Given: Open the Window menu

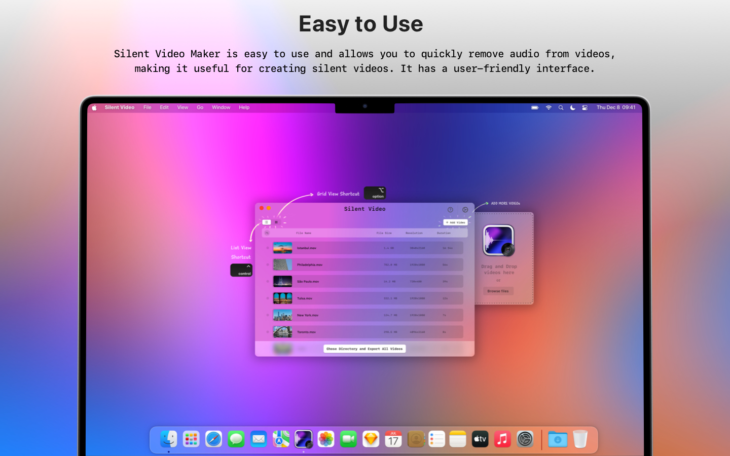Looking at the screenshot, I should pyautogui.click(x=221, y=107).
